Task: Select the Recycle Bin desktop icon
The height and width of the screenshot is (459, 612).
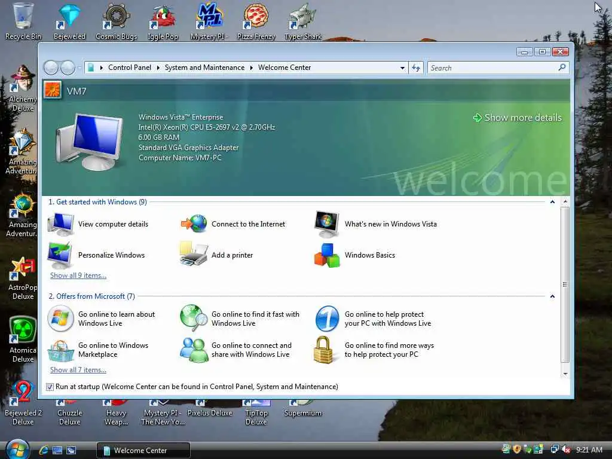Action: (23, 21)
